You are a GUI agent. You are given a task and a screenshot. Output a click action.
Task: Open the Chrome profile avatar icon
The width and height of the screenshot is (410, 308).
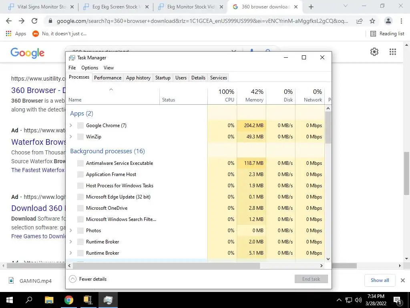388,21
